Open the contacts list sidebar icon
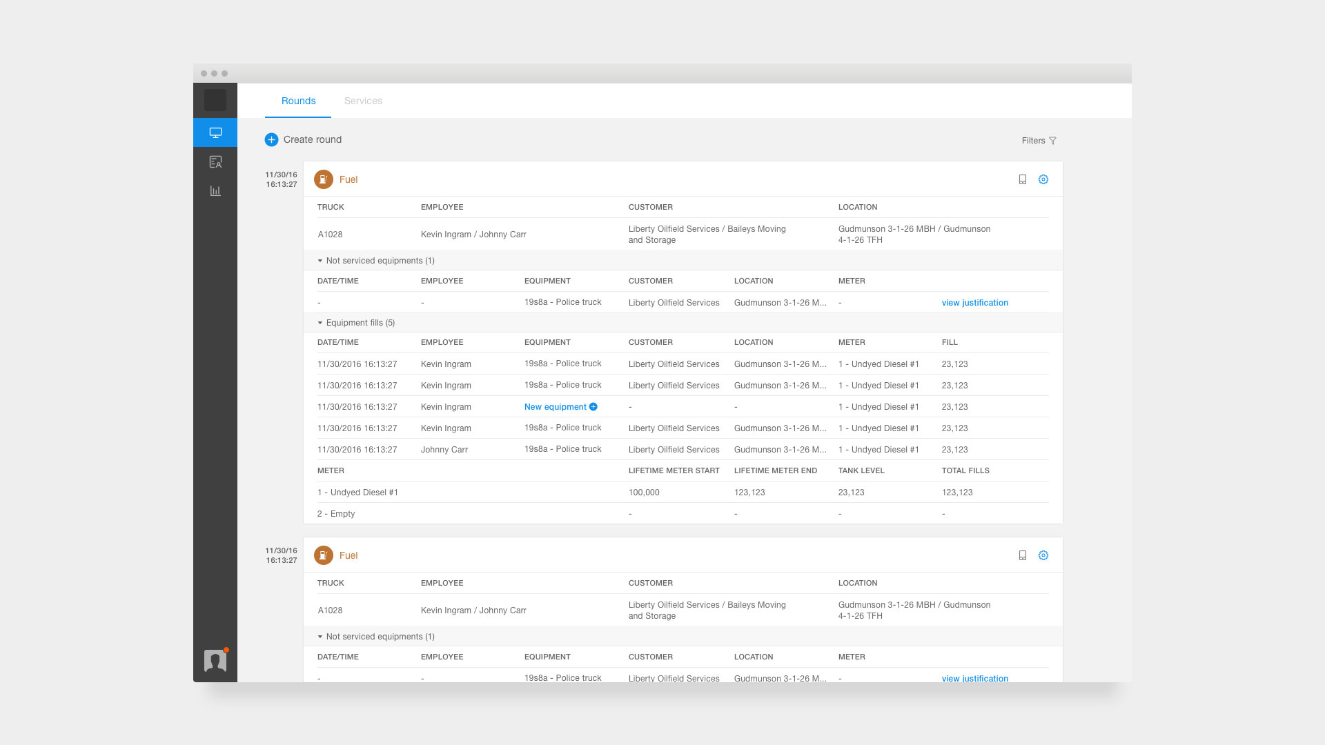 click(215, 162)
